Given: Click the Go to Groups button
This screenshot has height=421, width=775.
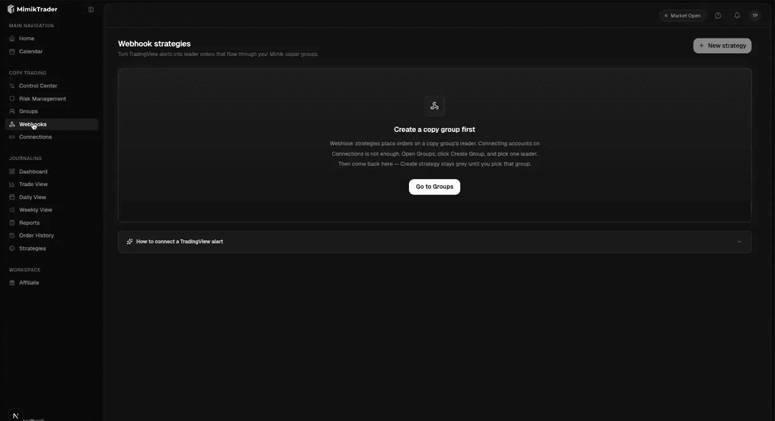Looking at the screenshot, I should click(x=434, y=187).
